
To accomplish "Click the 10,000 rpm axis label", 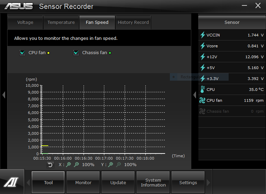I will [x=32, y=85].
